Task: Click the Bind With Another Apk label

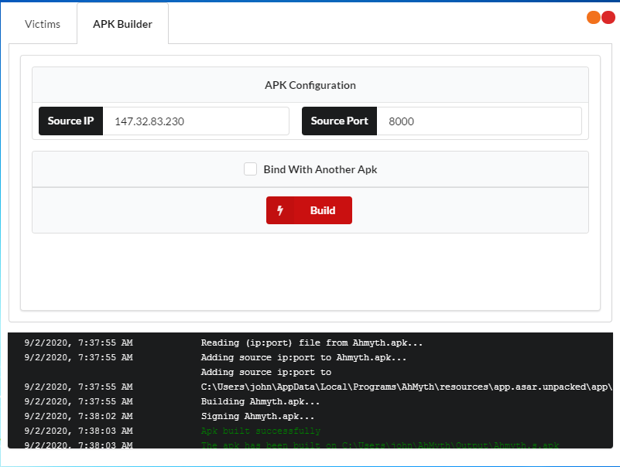Action: coord(320,169)
